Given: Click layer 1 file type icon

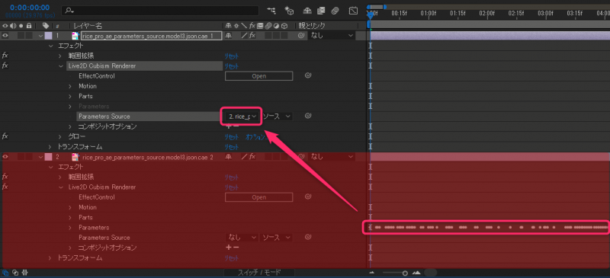Looking at the screenshot, I should 75,36.
